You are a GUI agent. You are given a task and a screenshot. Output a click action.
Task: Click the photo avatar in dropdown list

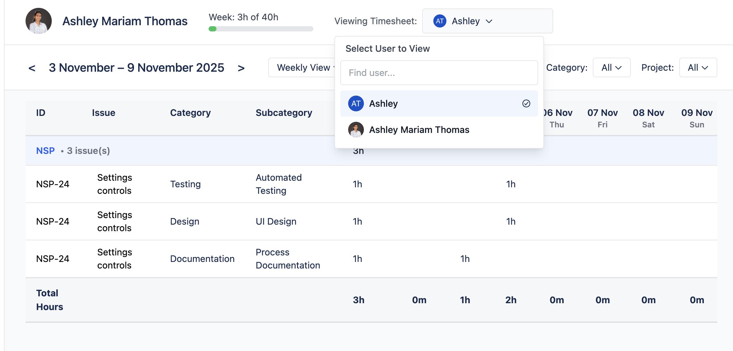click(x=356, y=130)
